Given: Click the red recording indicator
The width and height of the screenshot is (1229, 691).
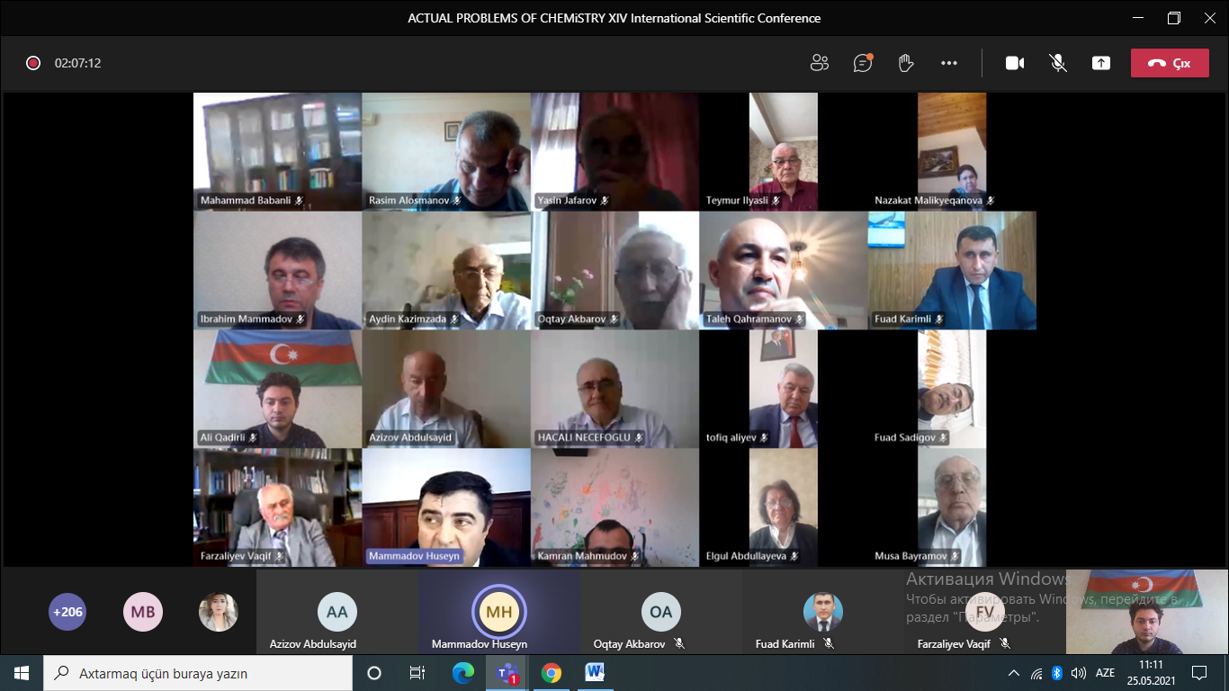Looking at the screenshot, I should (x=33, y=63).
